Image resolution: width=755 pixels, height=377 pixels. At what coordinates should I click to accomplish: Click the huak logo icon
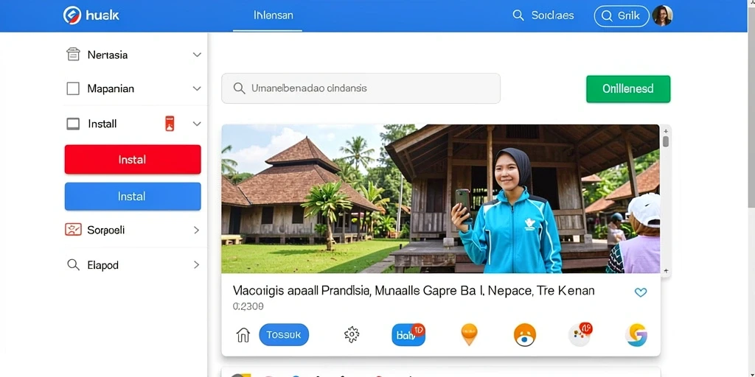point(72,15)
